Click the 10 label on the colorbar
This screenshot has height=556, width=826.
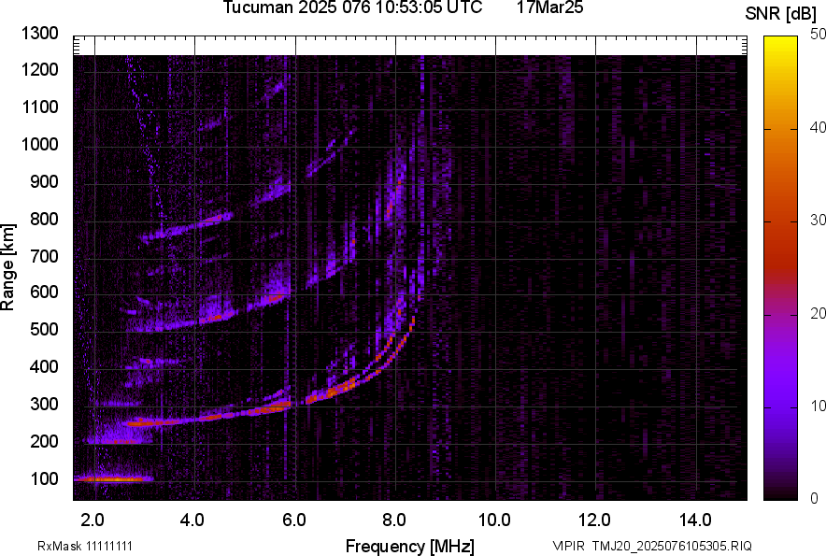click(819, 406)
